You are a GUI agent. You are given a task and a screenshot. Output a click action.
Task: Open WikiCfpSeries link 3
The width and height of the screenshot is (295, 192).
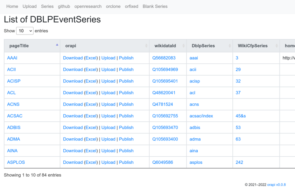pos(237,58)
